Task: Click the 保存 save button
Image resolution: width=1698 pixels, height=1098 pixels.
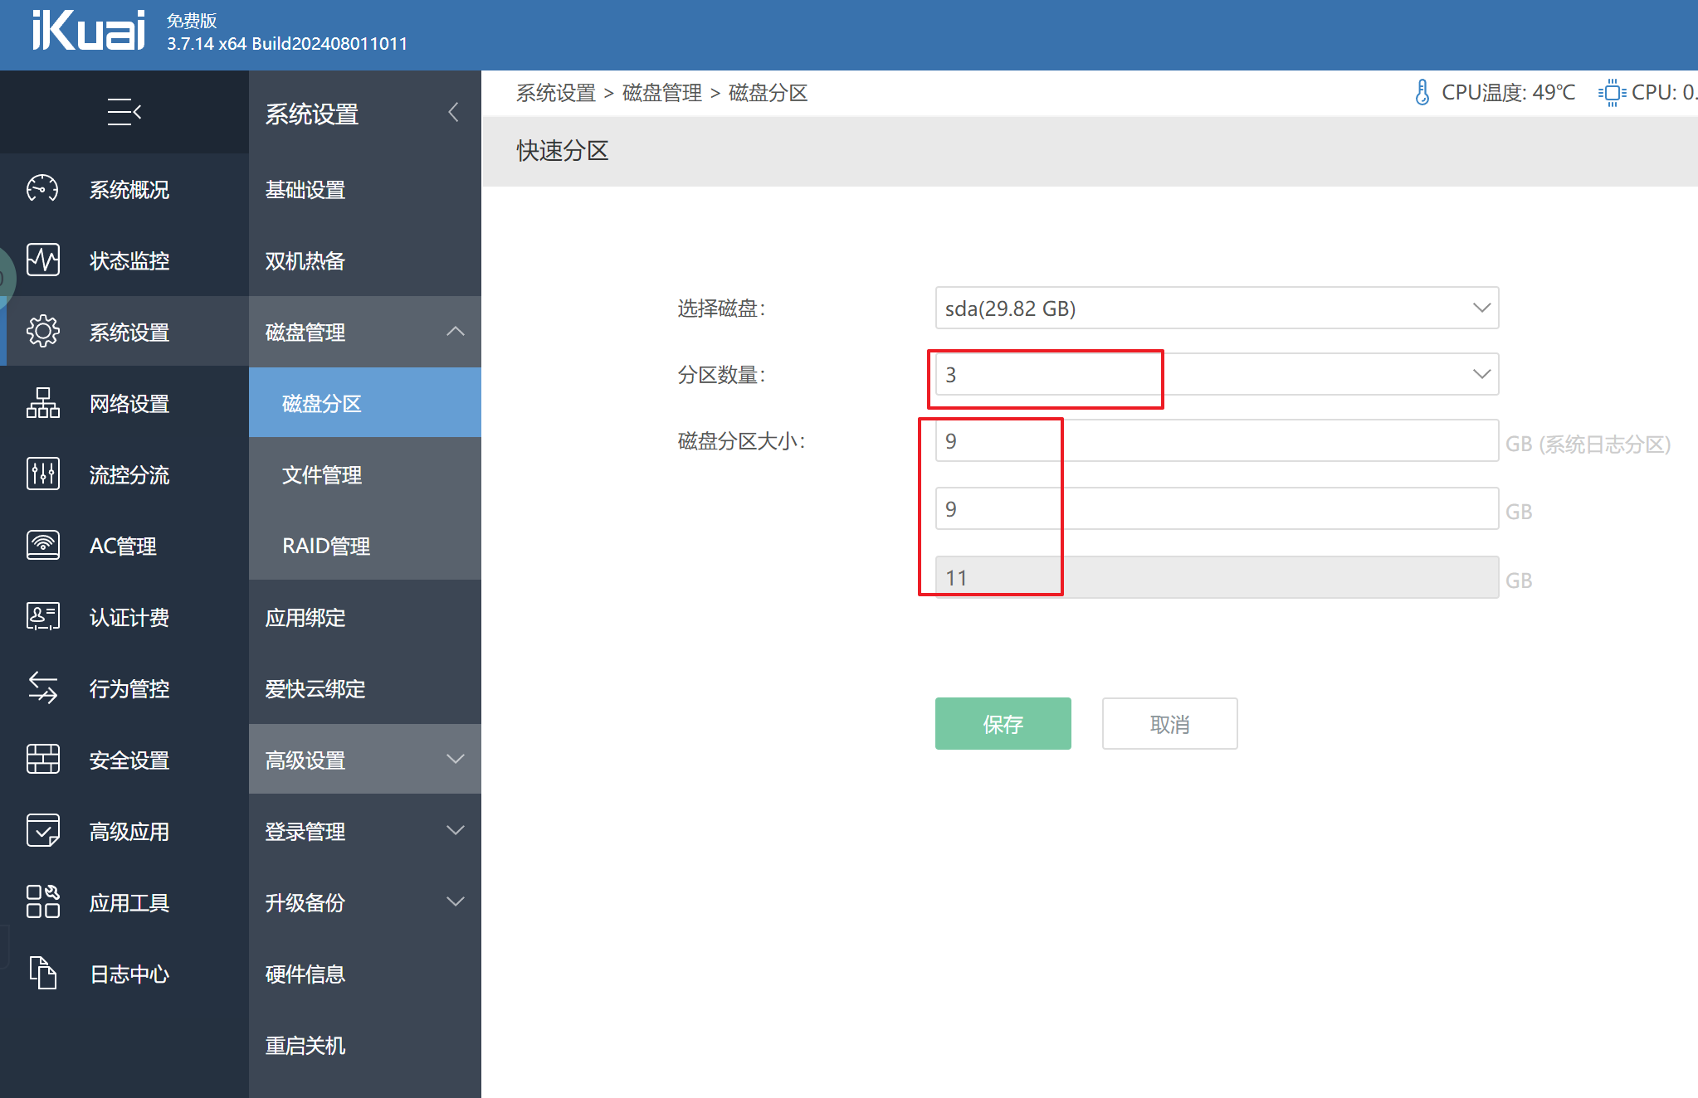Action: coord(1003,724)
